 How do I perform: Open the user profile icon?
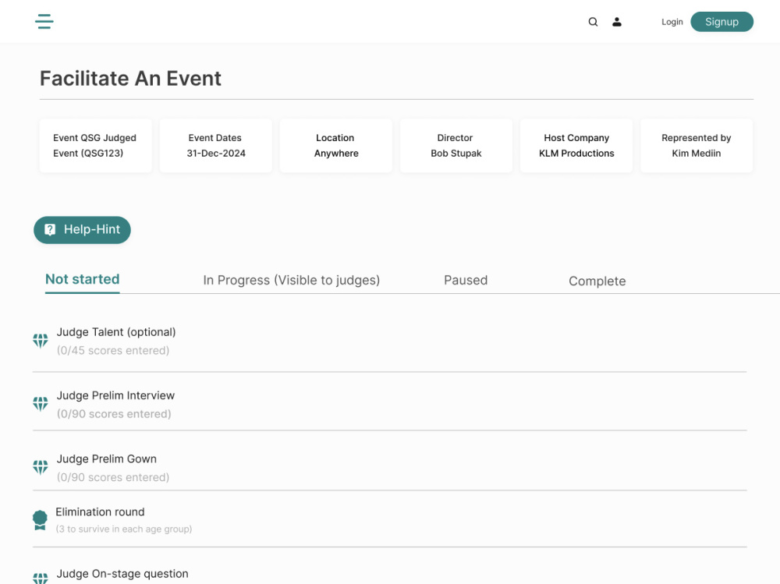[x=617, y=22]
